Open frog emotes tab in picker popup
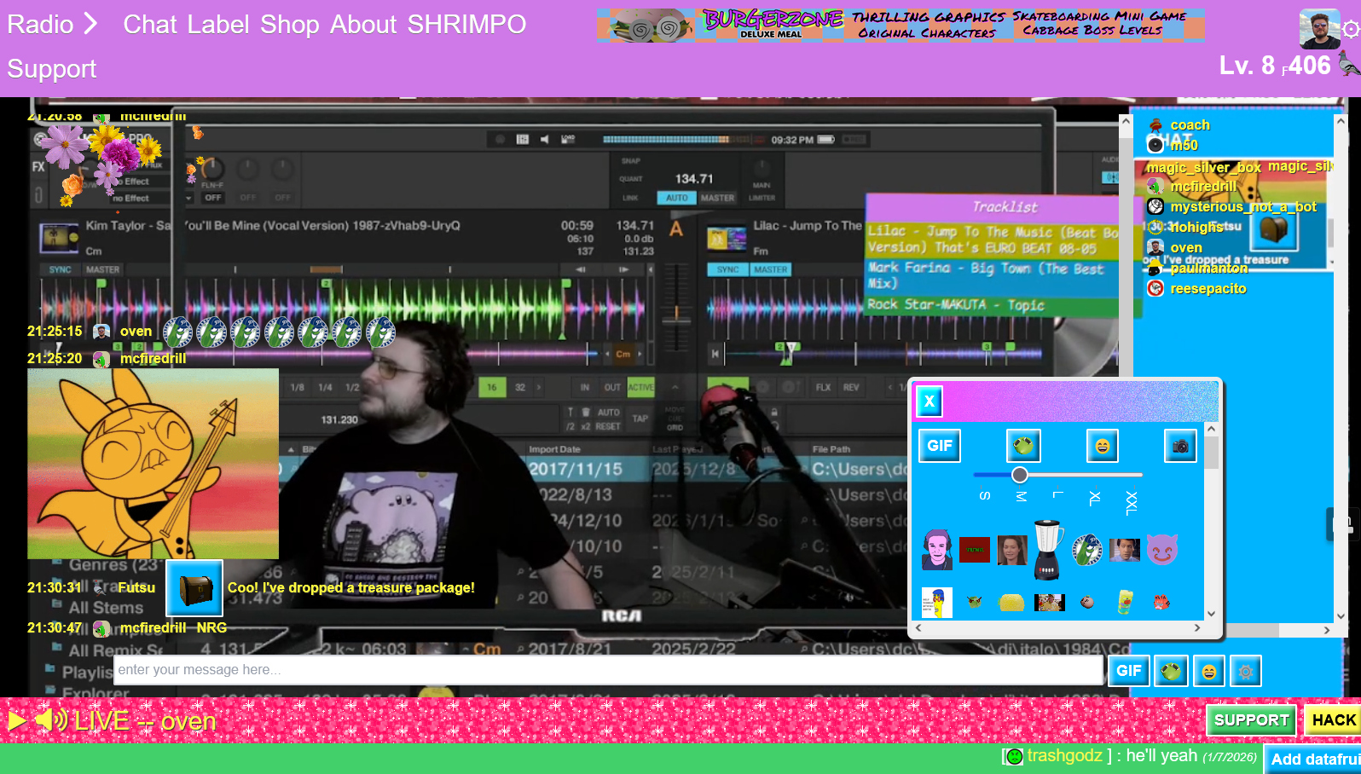 pyautogui.click(x=1022, y=446)
